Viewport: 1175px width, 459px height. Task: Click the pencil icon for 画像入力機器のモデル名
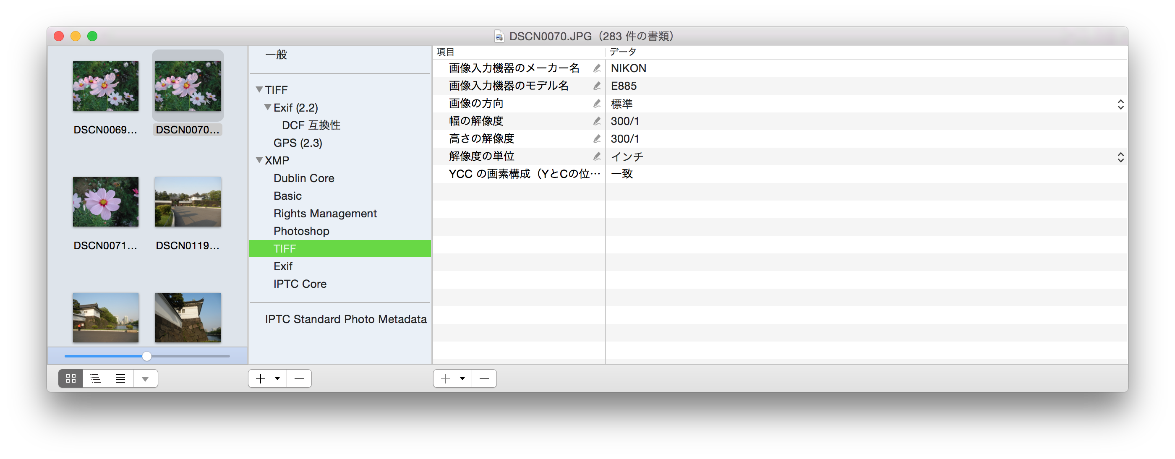(597, 86)
